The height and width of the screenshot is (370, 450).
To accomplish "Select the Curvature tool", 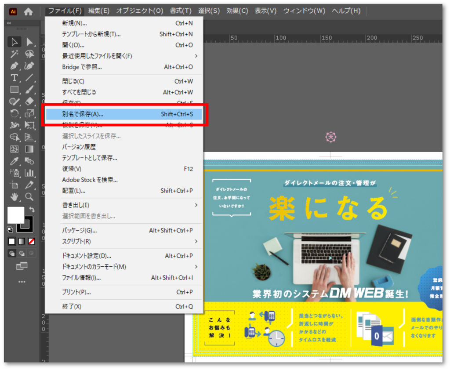I will (x=29, y=66).
